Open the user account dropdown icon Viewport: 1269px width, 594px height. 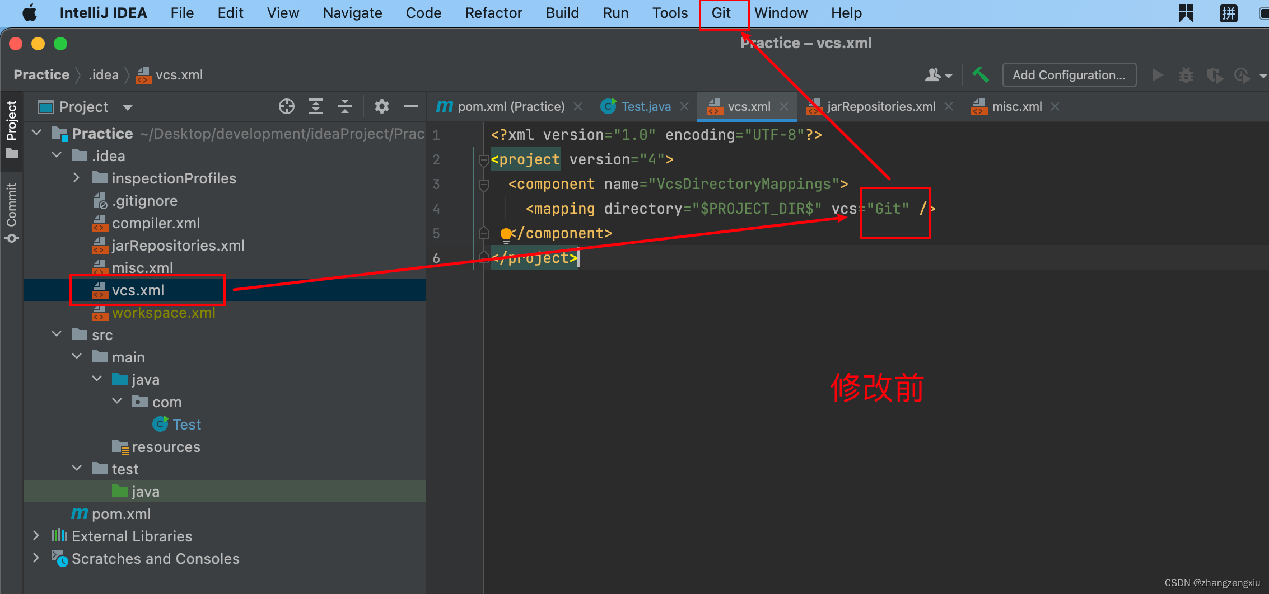coord(939,75)
